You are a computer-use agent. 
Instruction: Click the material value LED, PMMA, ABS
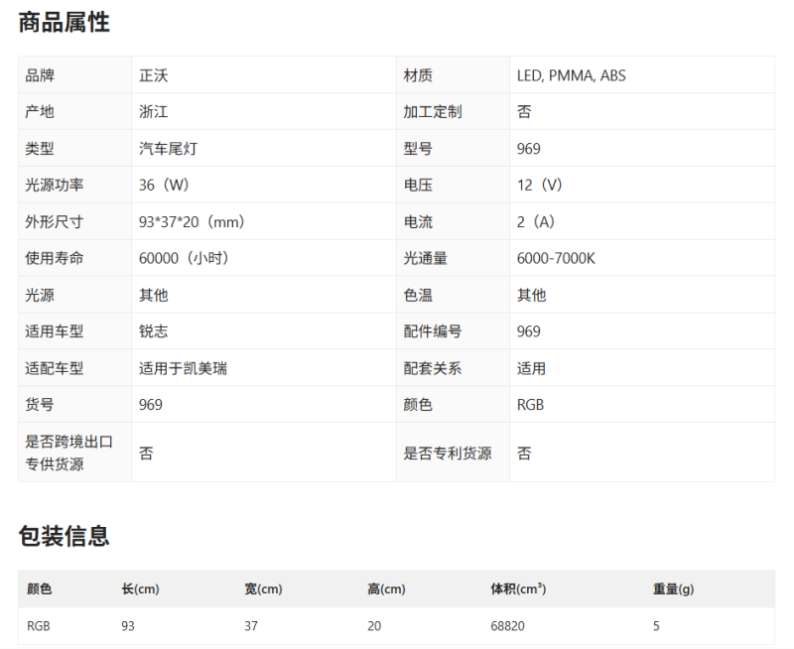[x=572, y=75]
